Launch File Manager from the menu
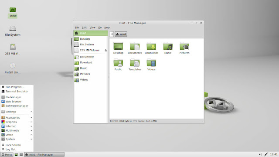279x157 pixels. tap(17, 97)
